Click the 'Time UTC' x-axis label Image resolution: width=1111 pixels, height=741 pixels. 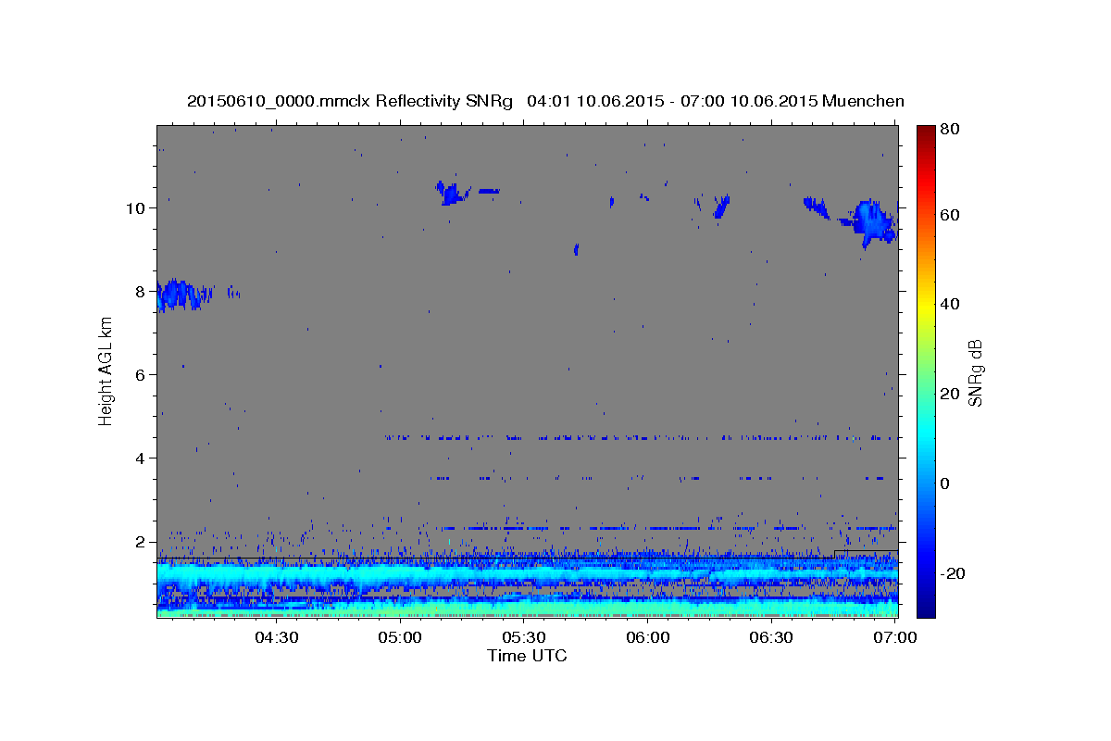point(527,657)
